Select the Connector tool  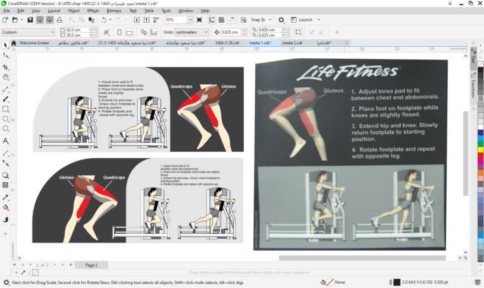point(5,163)
